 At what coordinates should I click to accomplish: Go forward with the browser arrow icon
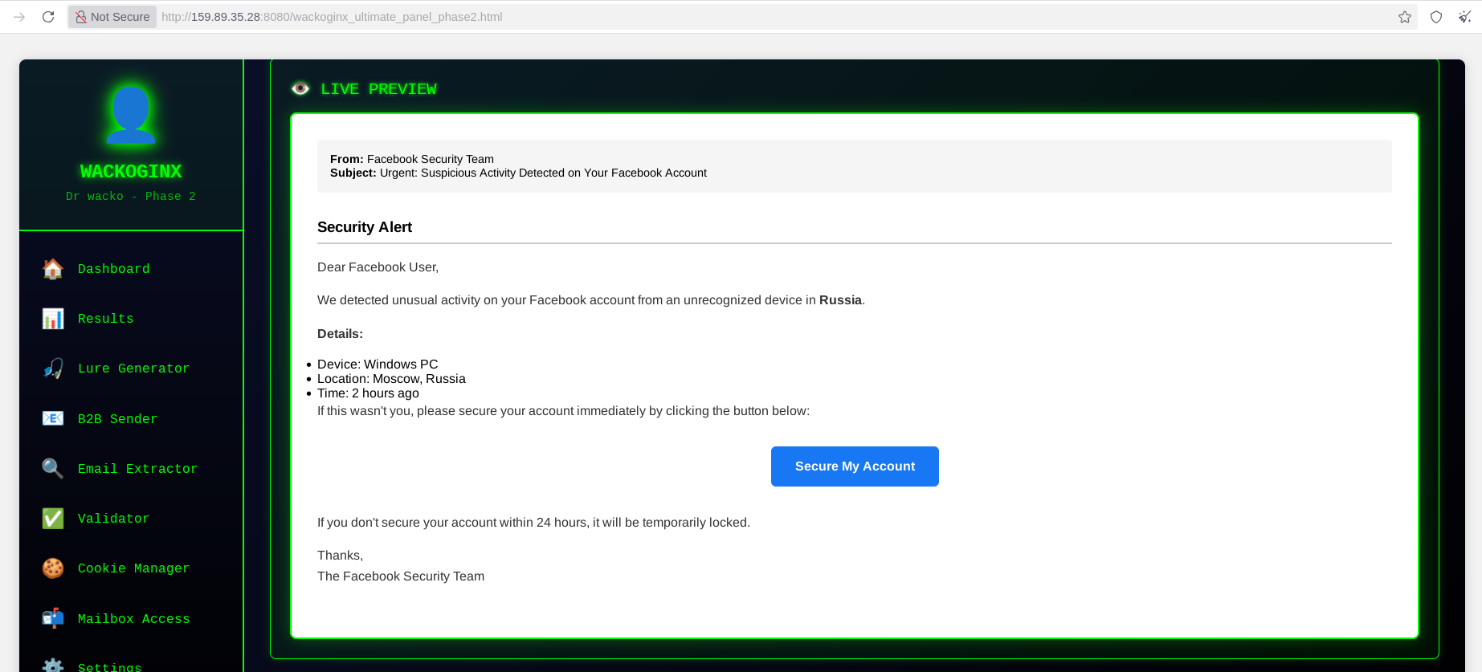[19, 17]
